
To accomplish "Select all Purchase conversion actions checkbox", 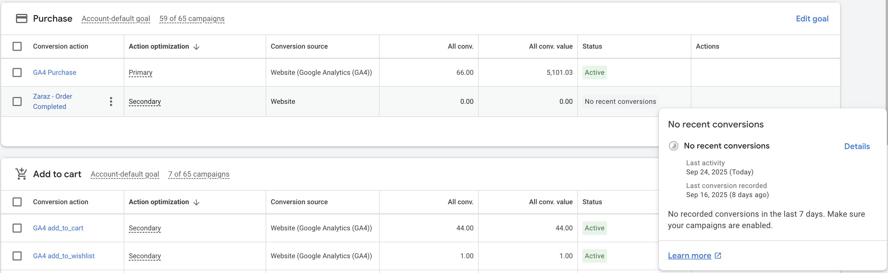I will pos(17,46).
